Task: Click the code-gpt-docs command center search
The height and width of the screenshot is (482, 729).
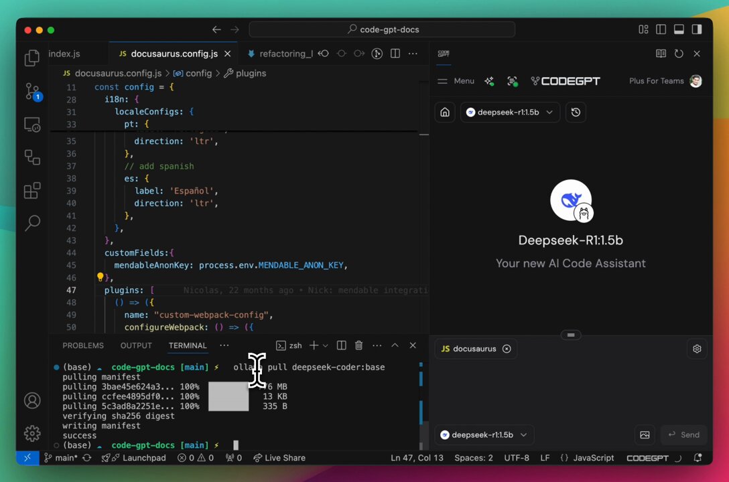Action: coord(382,29)
